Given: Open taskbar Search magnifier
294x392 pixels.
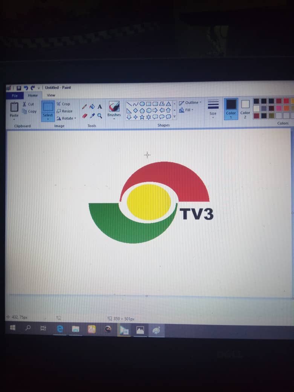Looking at the screenshot, I should pos(28,328).
